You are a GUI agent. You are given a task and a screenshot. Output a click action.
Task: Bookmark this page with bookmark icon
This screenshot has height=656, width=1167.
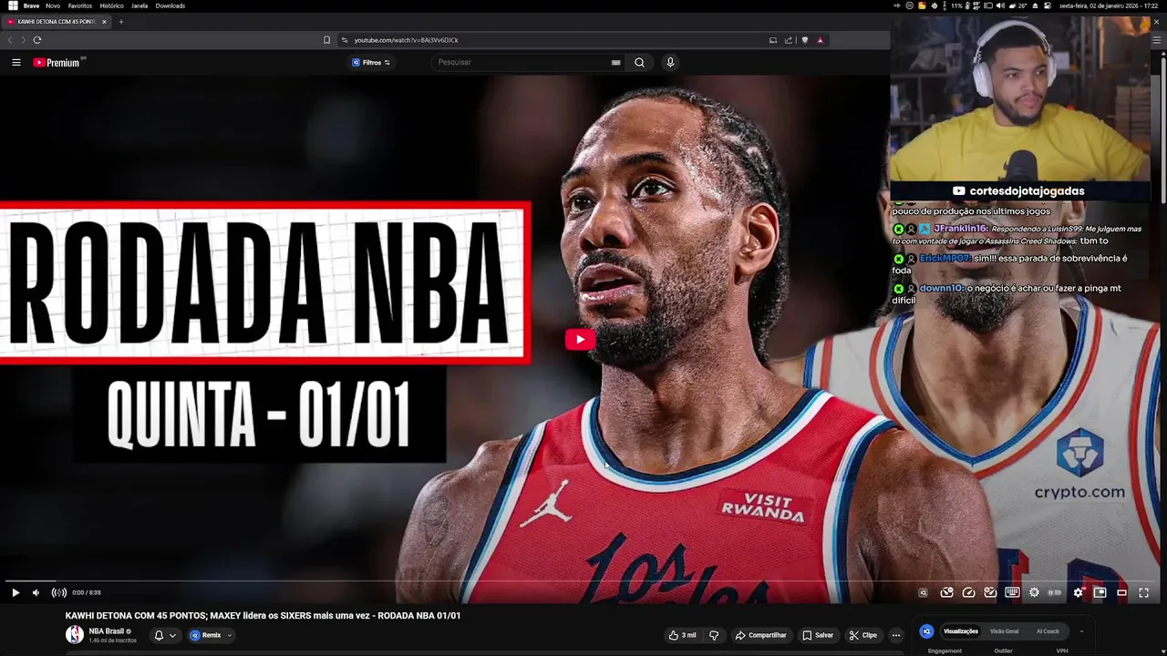tap(326, 40)
